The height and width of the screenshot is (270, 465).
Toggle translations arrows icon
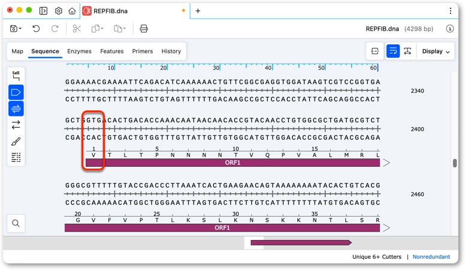click(16, 125)
